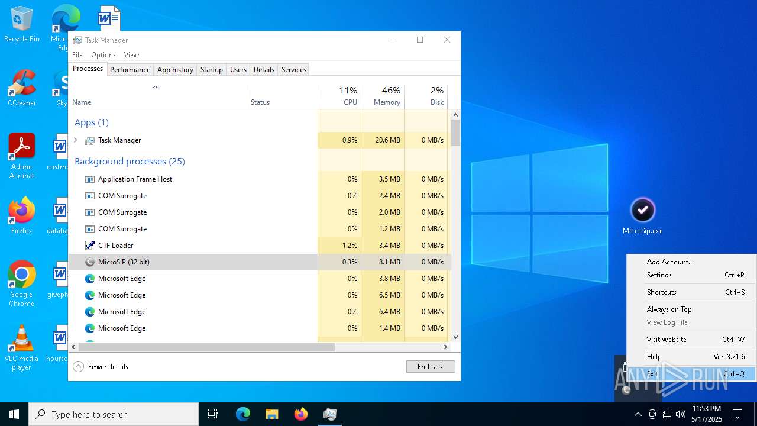Click the horizontal scroll-right arrow
Image resolution: width=757 pixels, height=426 pixels.
(446, 347)
